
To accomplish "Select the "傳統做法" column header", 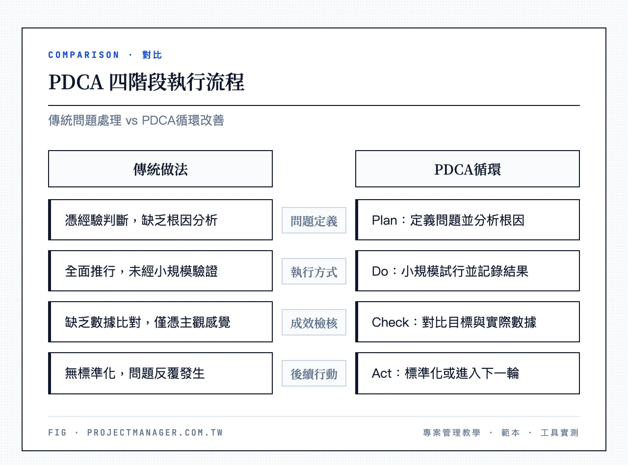I will coord(160,169).
